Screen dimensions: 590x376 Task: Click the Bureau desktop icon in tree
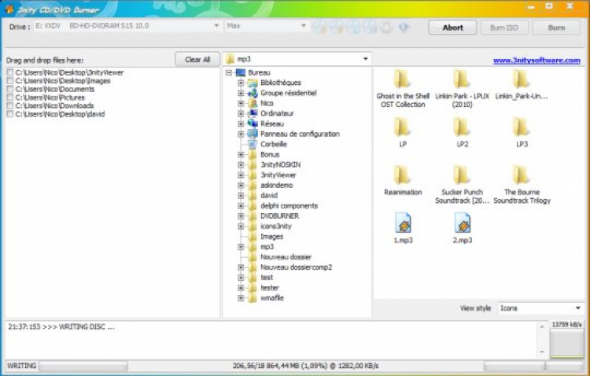point(241,72)
